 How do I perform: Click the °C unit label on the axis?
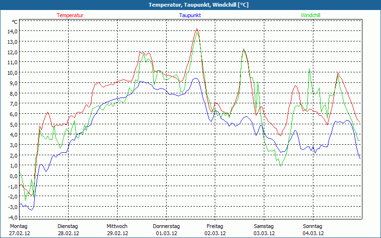pyautogui.click(x=15, y=22)
